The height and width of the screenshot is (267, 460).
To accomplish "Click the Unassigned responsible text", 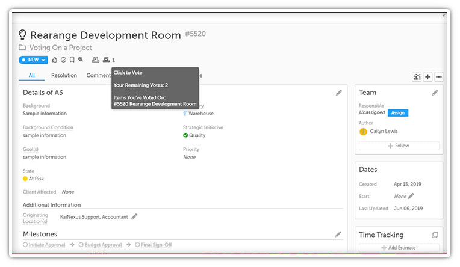I will point(372,112).
